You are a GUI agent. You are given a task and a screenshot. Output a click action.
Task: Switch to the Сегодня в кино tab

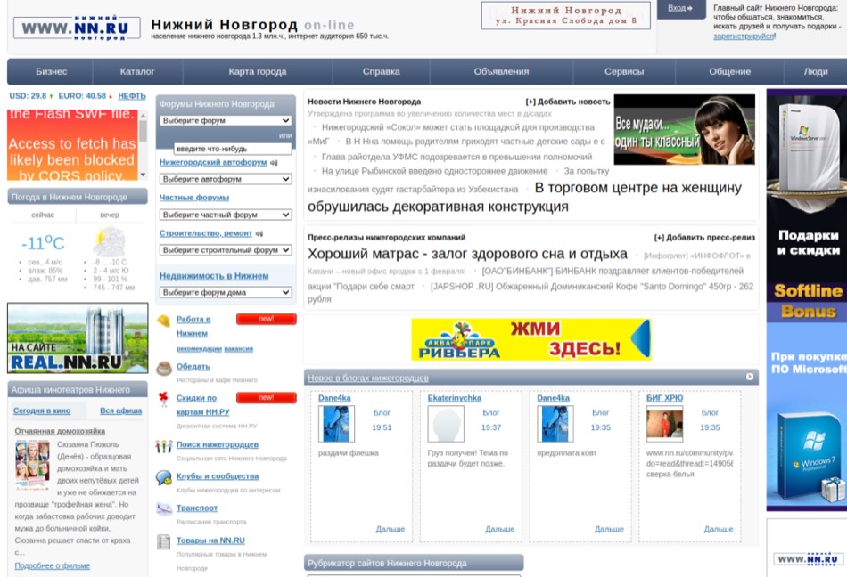[42, 410]
